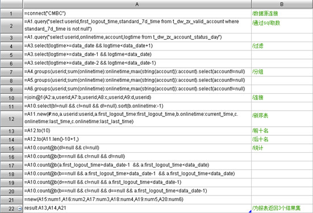Select row header 19

click(11, 182)
